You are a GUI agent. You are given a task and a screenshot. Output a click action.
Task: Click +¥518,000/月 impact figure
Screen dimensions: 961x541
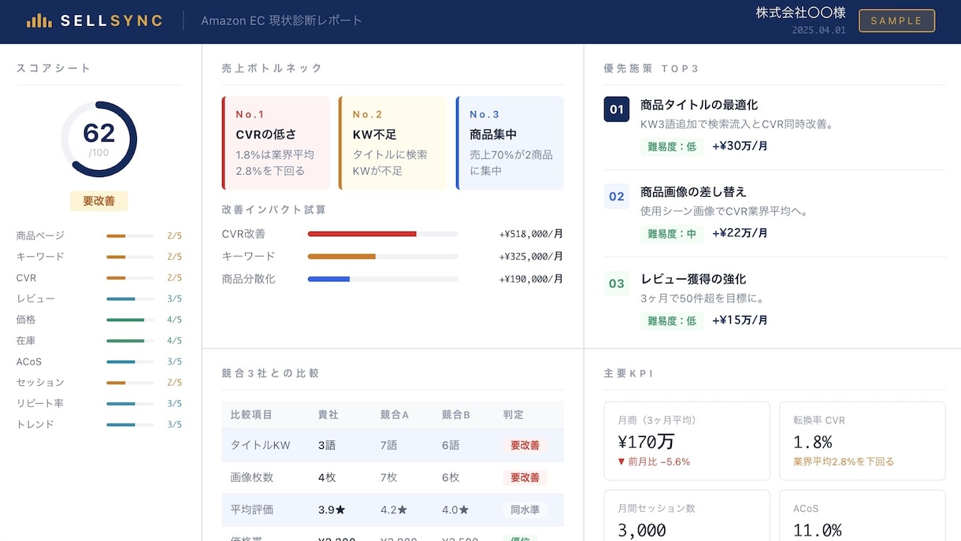pos(531,234)
